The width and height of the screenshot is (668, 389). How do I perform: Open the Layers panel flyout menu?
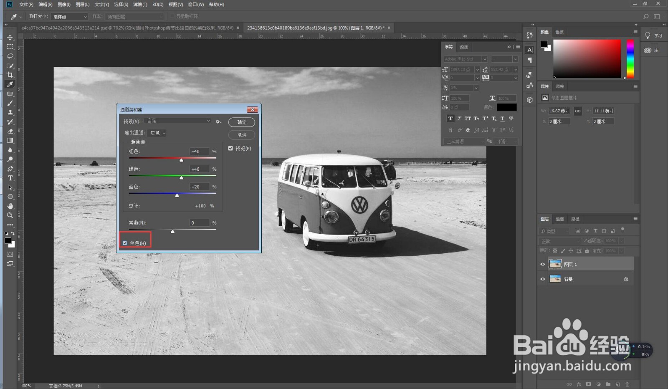click(635, 219)
